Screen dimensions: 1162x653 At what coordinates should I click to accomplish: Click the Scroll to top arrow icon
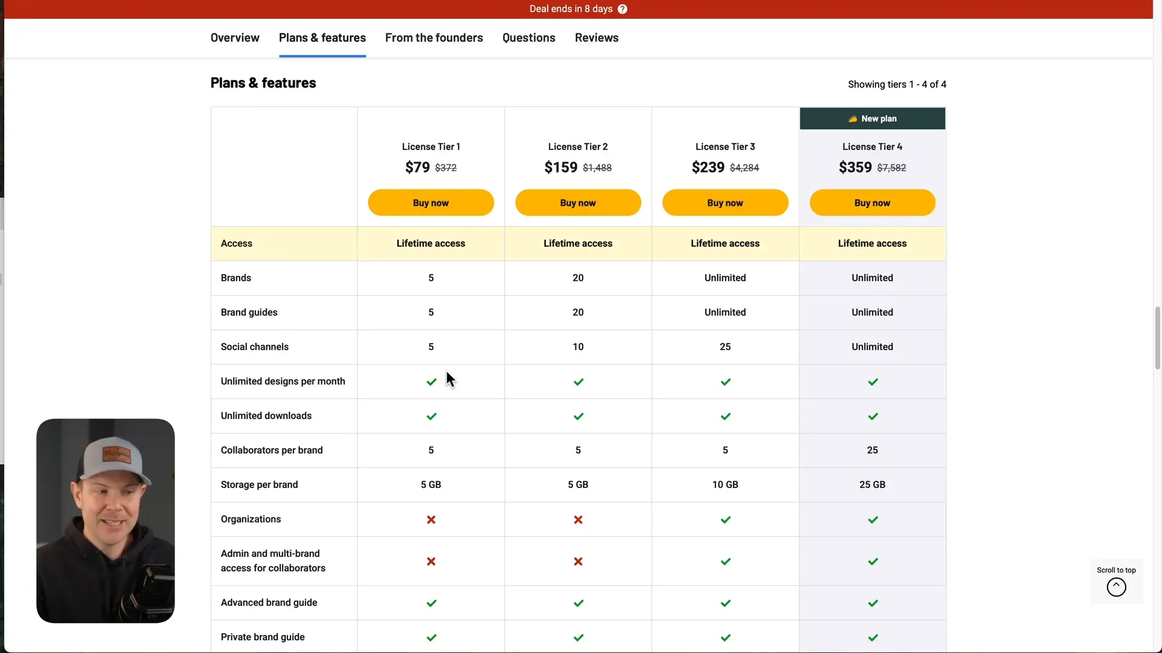pos(1116,587)
